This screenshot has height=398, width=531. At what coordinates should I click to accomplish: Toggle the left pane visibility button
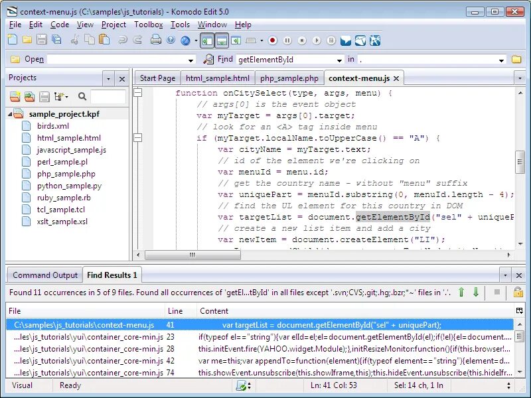(207, 40)
